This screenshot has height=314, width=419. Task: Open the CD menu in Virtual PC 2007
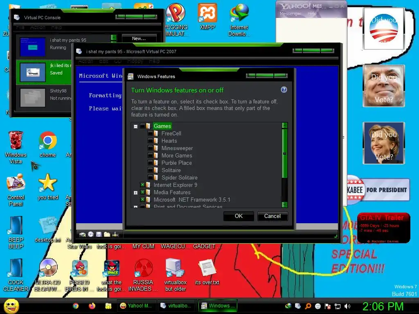coord(118,61)
